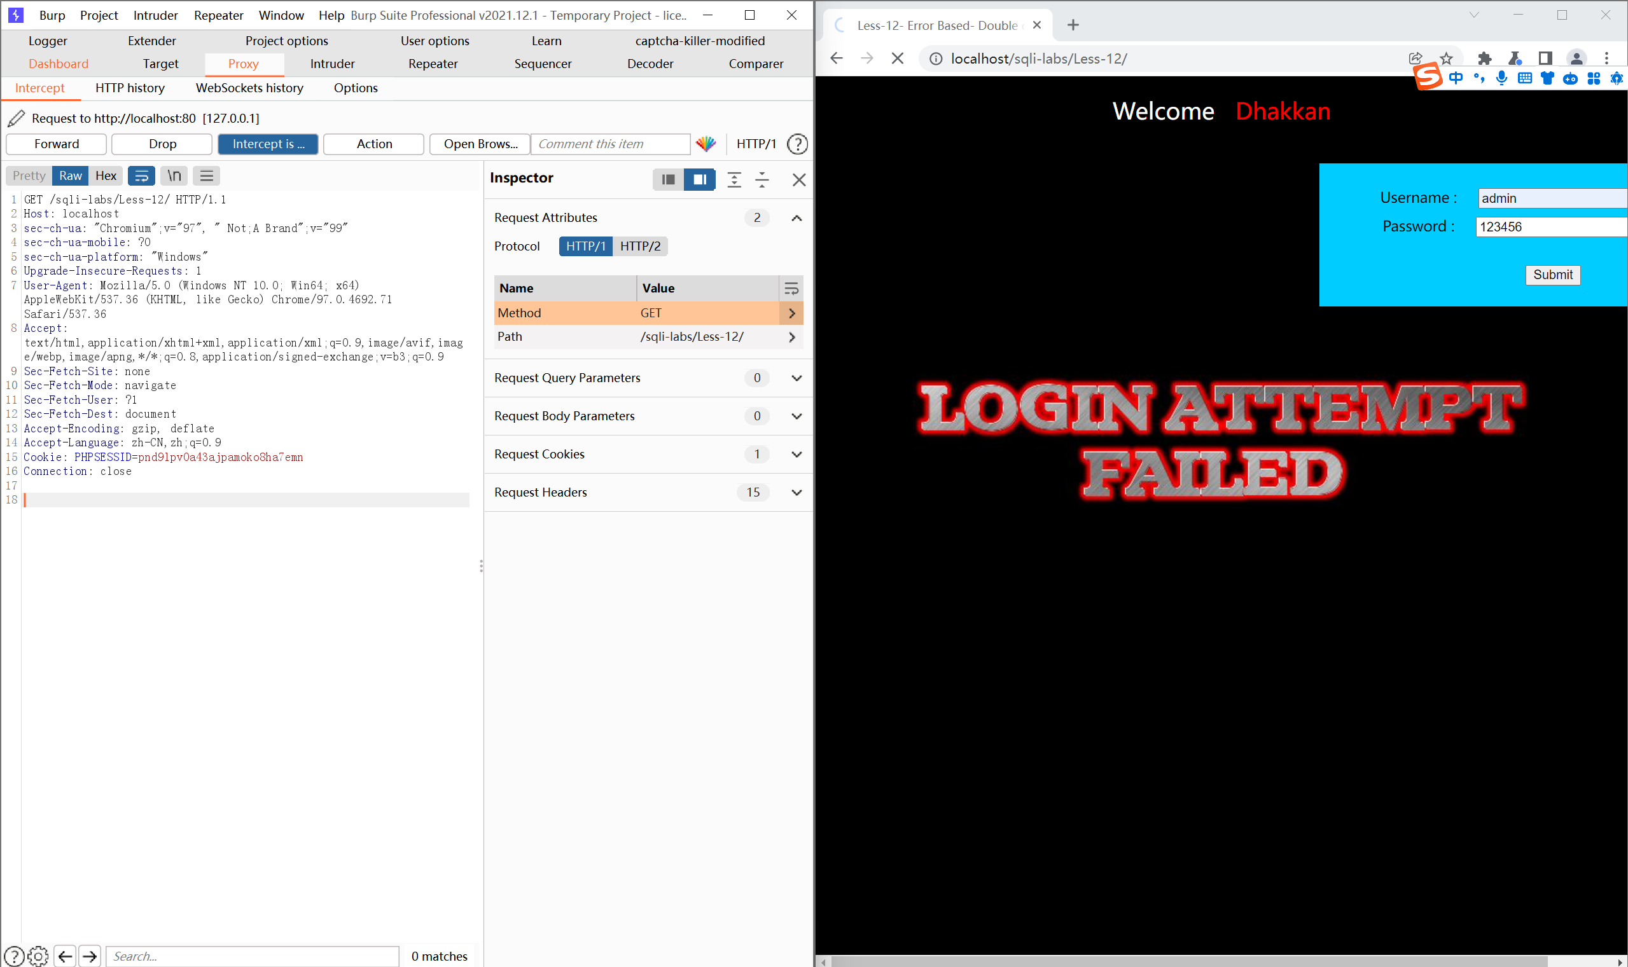Open Method row details chevron

[791, 313]
